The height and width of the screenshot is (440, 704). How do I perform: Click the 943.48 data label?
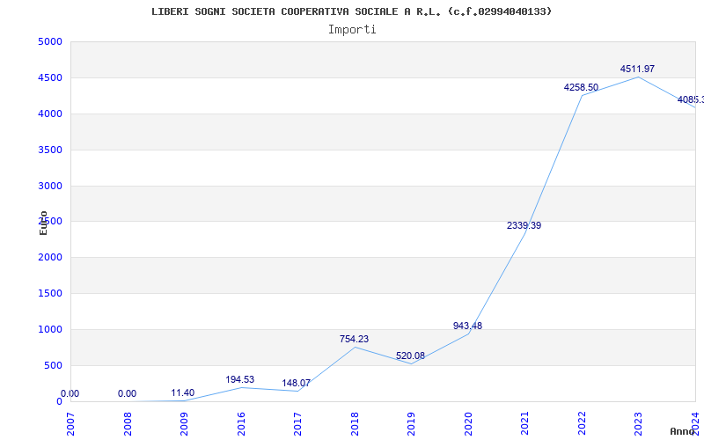pos(467,326)
